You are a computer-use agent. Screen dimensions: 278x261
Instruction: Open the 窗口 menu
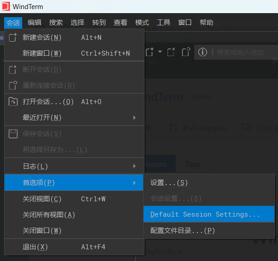click(x=185, y=23)
